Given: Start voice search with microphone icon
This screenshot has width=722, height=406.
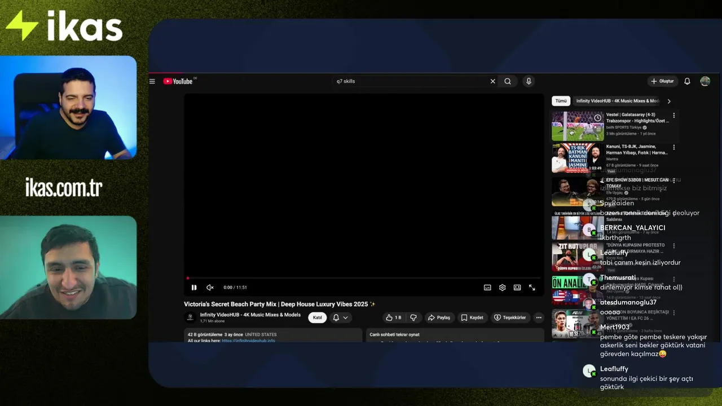Looking at the screenshot, I should click(x=529, y=81).
